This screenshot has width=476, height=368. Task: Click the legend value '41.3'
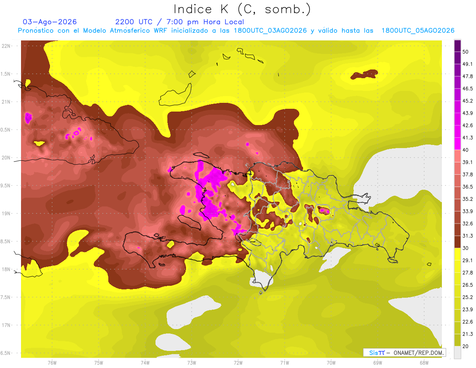467,138
